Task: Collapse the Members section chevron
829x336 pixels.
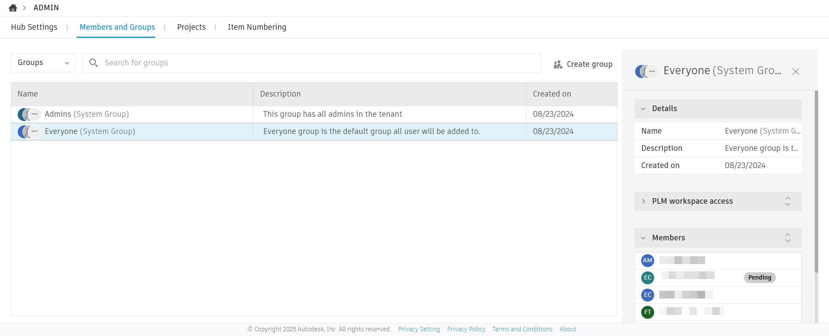Action: pos(643,238)
